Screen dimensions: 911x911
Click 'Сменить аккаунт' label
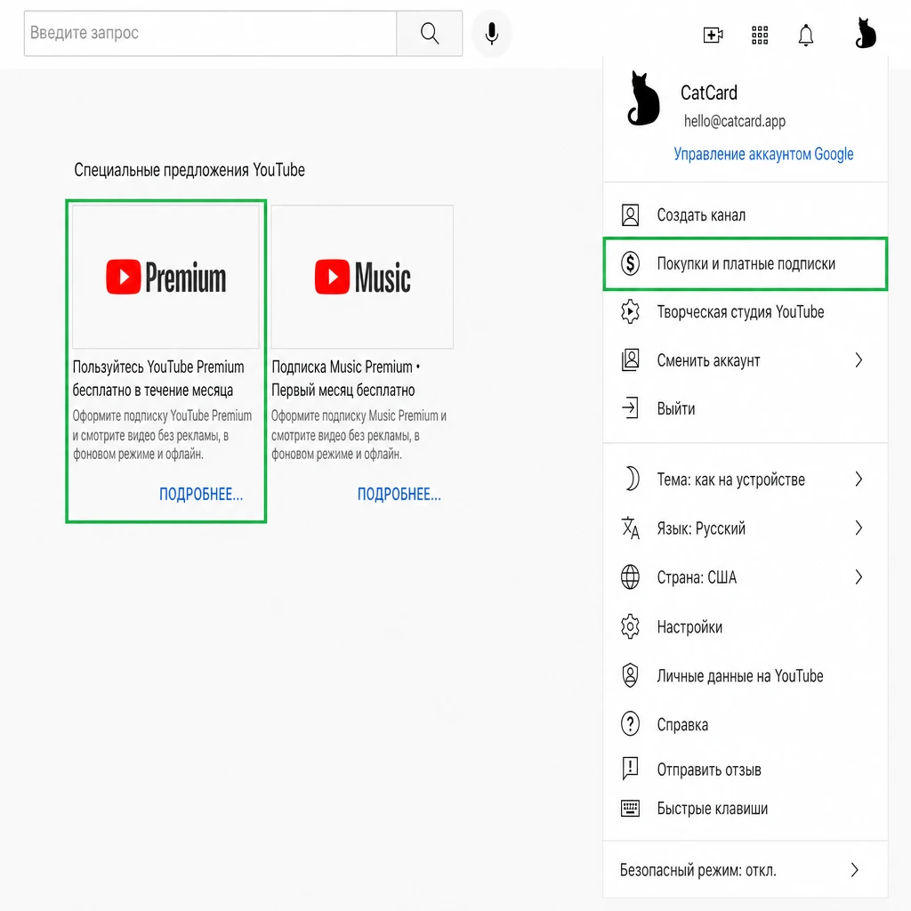pos(708,361)
